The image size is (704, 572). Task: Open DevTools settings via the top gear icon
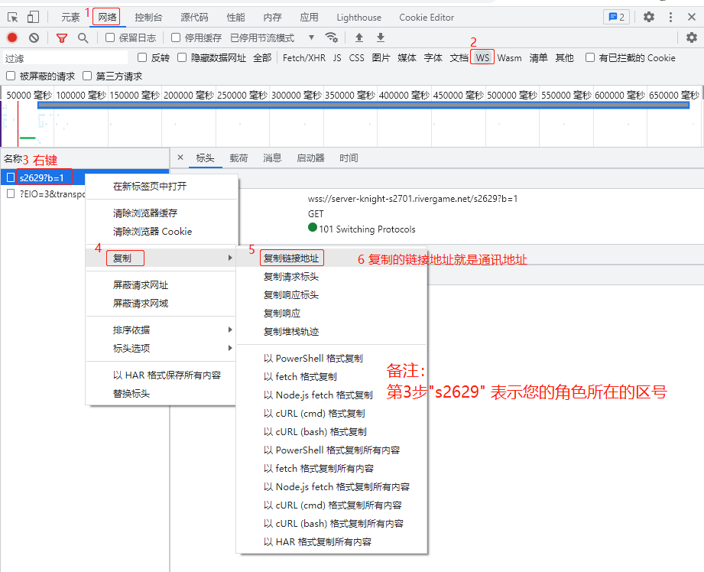click(648, 17)
